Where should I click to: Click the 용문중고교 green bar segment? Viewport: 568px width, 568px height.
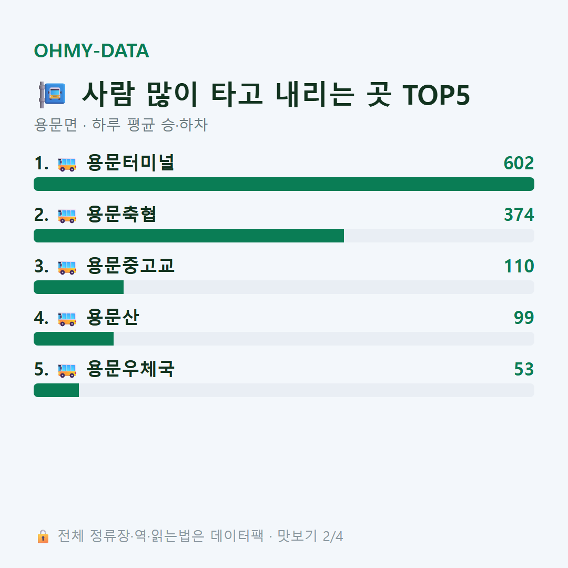(x=78, y=287)
